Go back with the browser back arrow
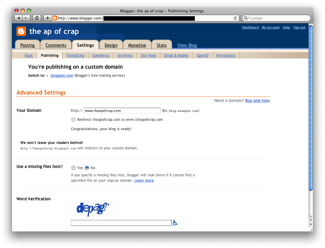The image size is (325, 248). (19, 18)
